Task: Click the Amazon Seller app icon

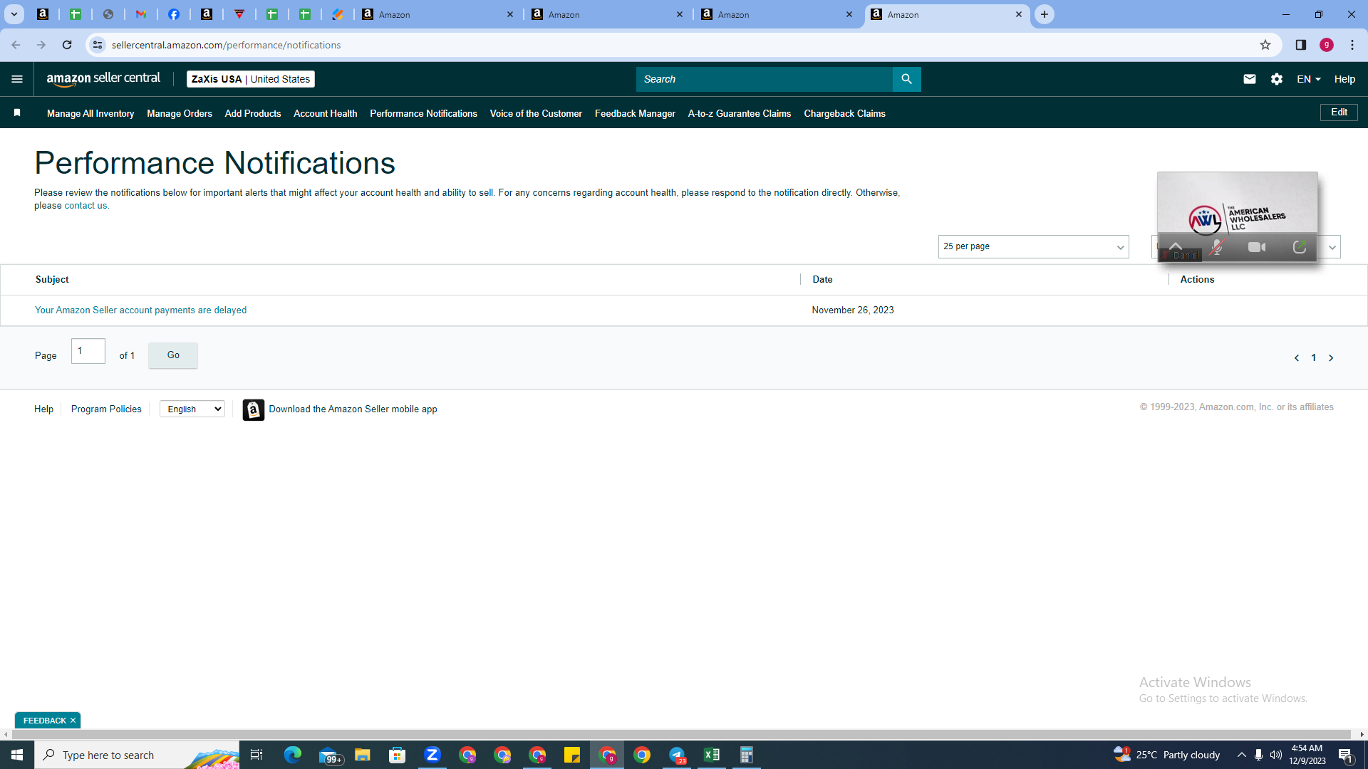Action: (x=253, y=409)
